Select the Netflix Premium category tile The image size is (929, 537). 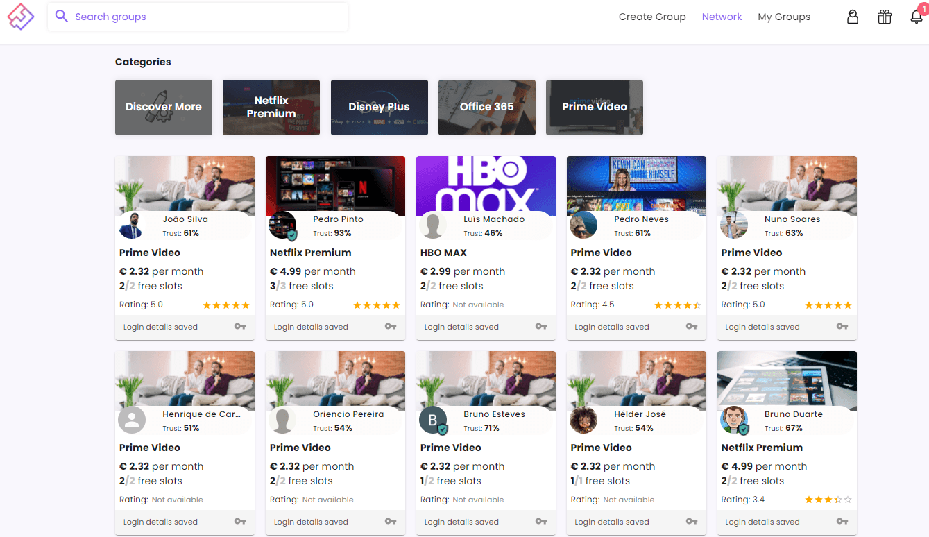tap(271, 108)
